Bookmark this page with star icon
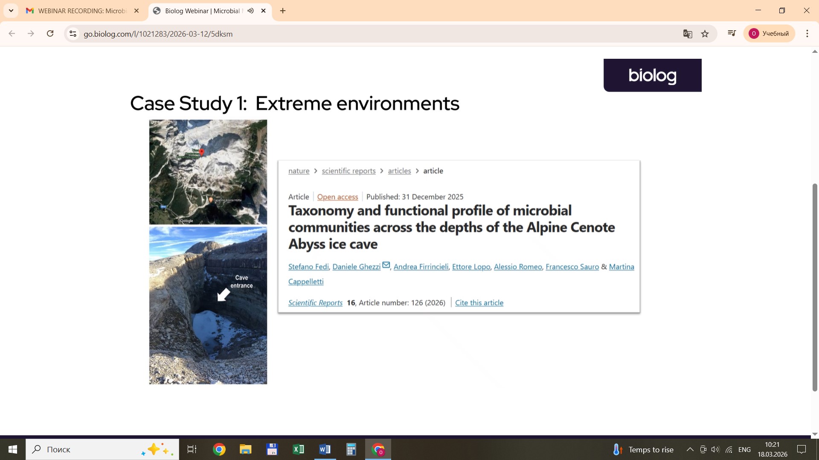Viewport: 819px width, 460px height. tap(705, 34)
